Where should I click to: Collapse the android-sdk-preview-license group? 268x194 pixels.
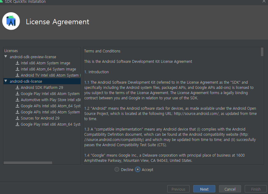(x=6, y=56)
